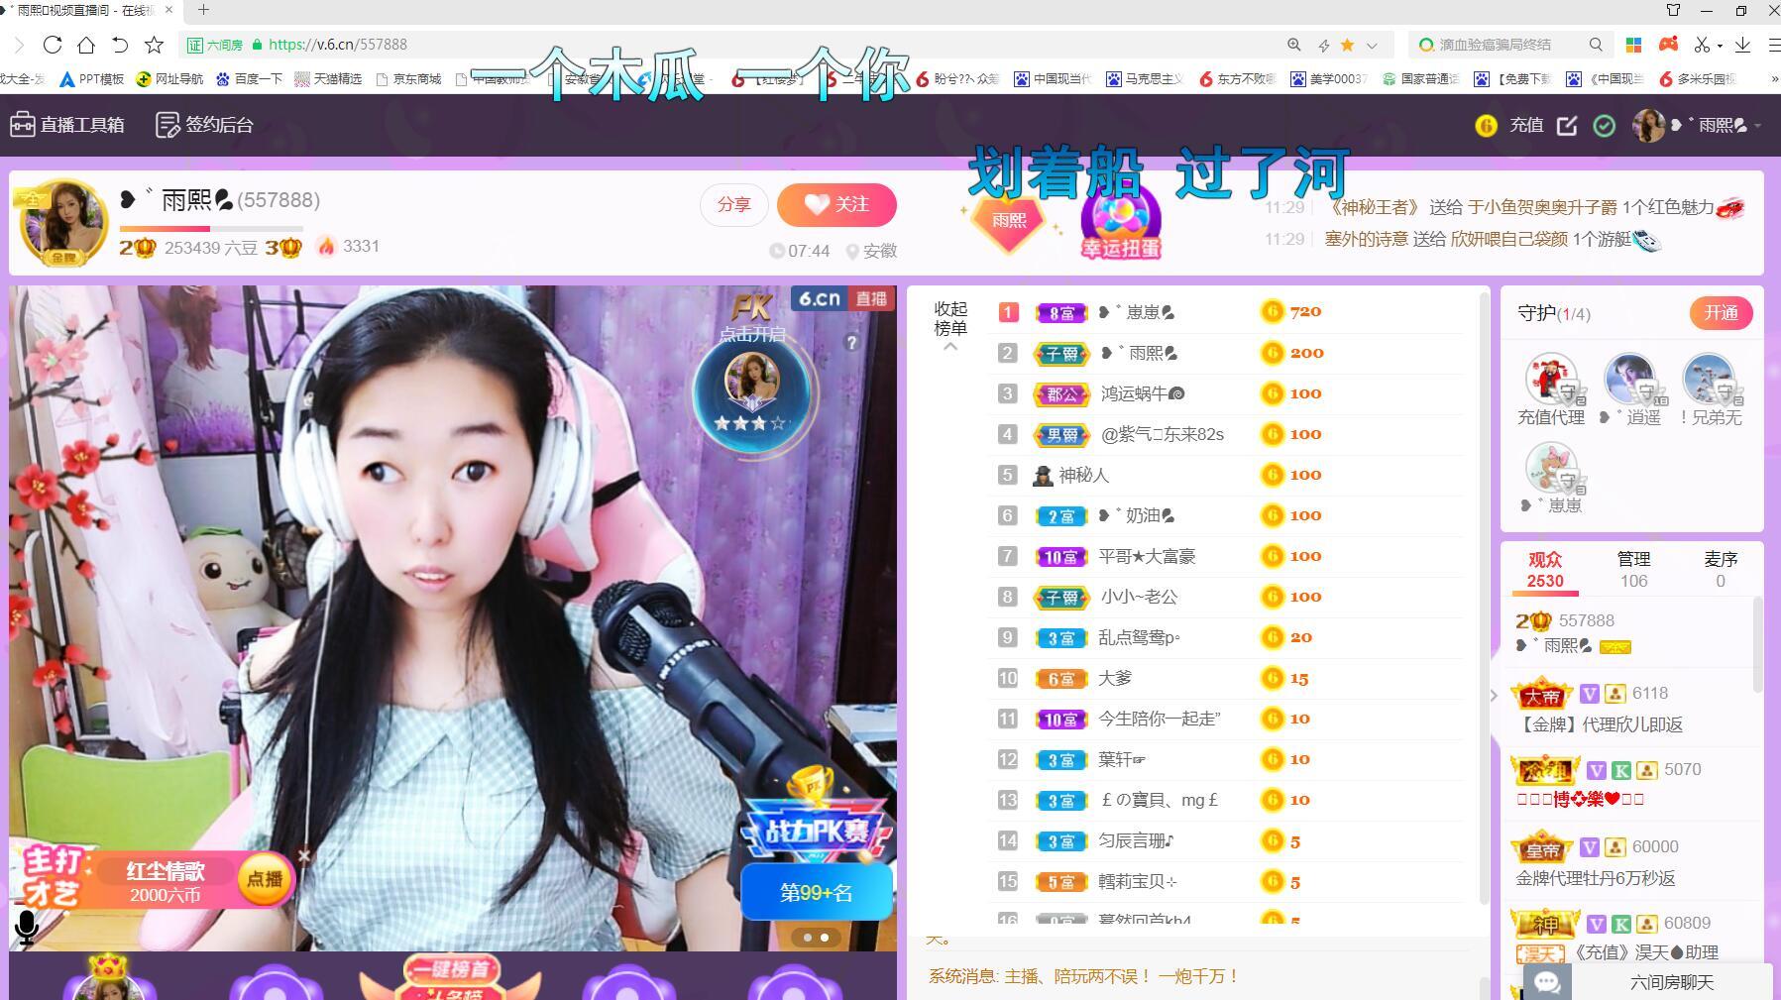Click the 开通 guard button

(x=1721, y=313)
